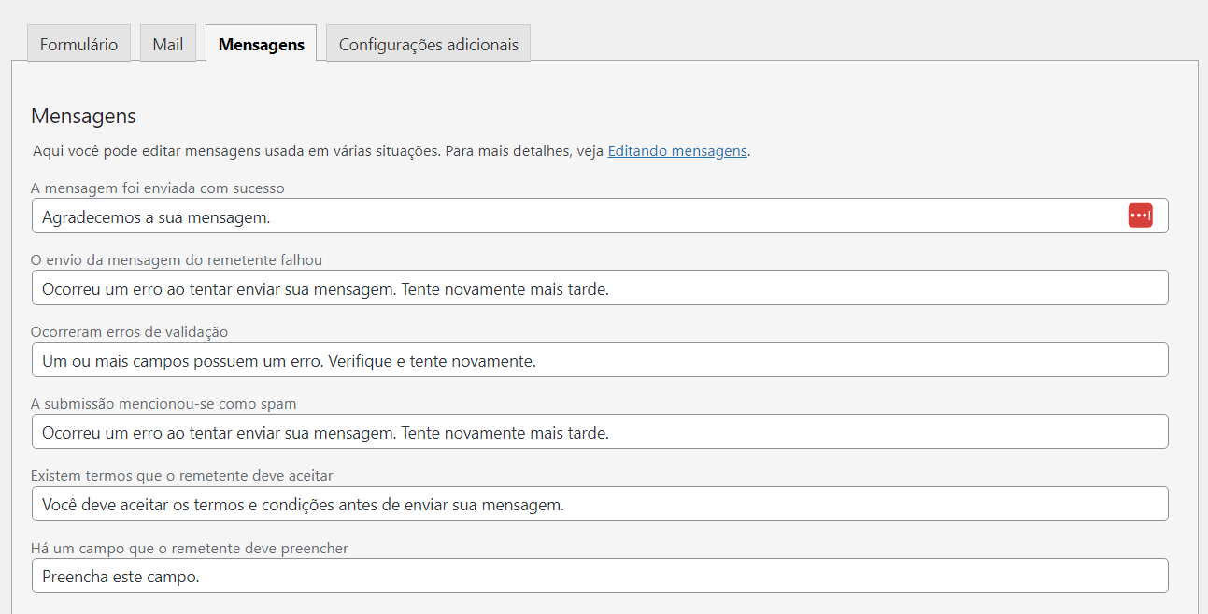
Task: Open the Mail tab
Action: coord(168,44)
